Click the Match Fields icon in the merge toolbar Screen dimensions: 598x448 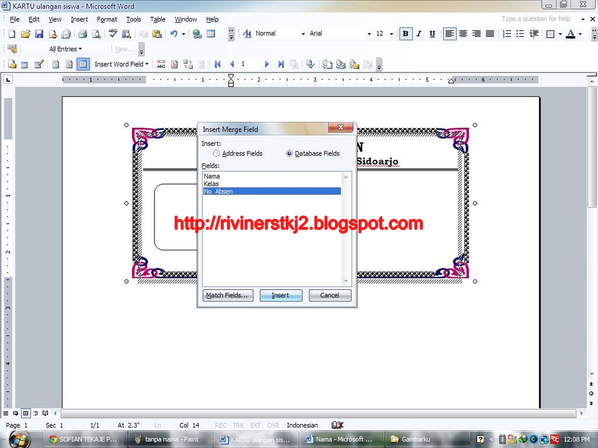tap(188, 64)
